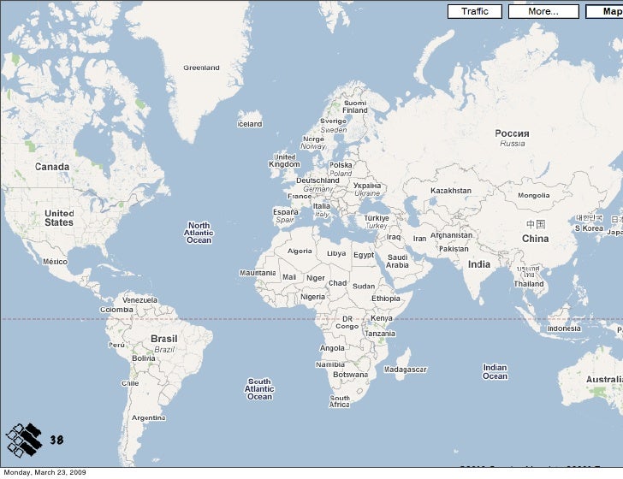623x479 pixels.
Task: Select the Libya label
Action: (x=336, y=253)
